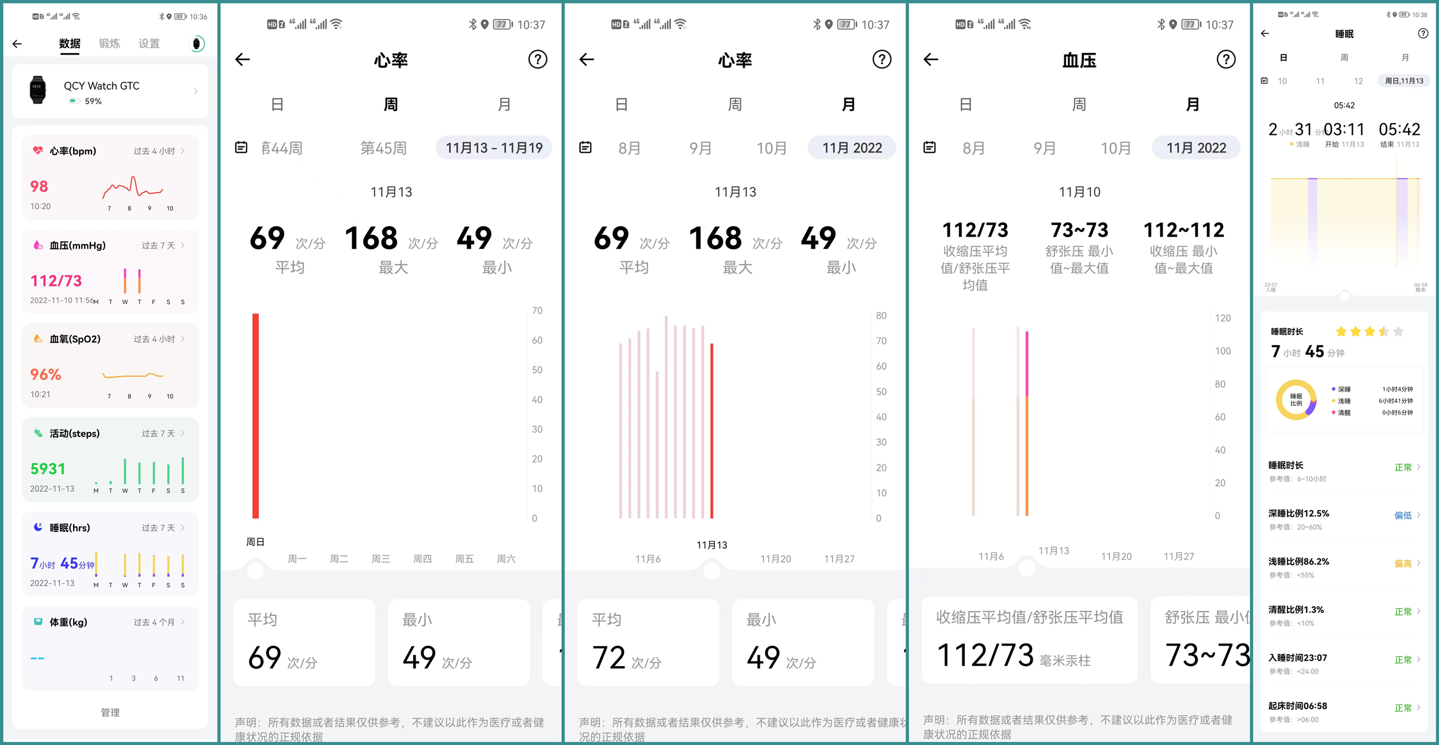Image resolution: width=1439 pixels, height=745 pixels.
Task: Open the profile avatar at the top of the data screen
Action: [196, 43]
